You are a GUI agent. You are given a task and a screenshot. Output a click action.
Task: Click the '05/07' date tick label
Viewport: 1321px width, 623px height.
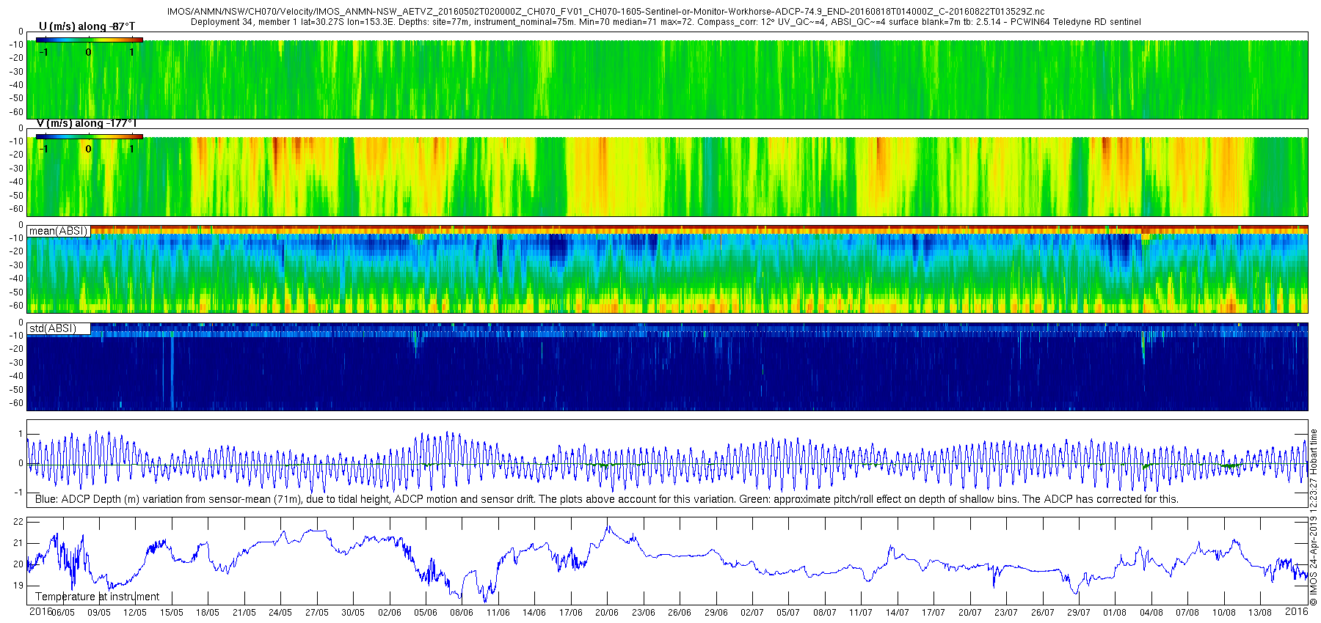(x=788, y=613)
